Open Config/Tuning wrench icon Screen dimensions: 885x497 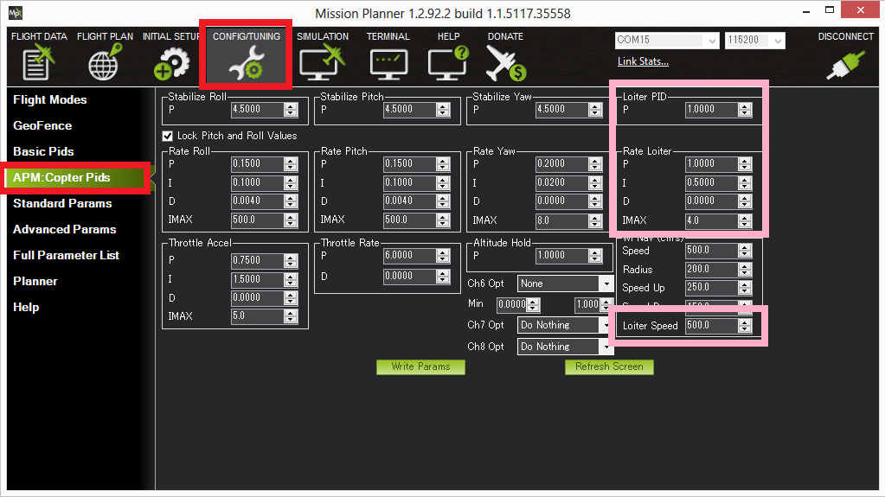(x=246, y=63)
